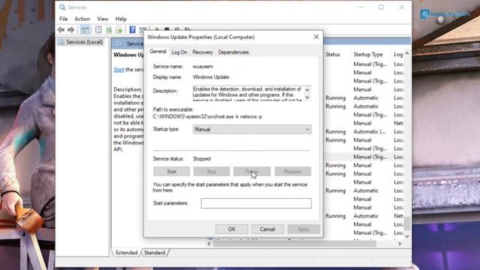Click description box down arrow
This screenshot has width=480, height=270.
point(307,97)
